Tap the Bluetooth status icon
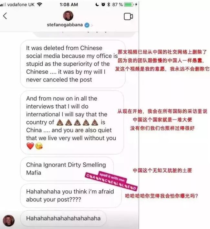Viewport: 210px width, 229px height. pos(109,5)
